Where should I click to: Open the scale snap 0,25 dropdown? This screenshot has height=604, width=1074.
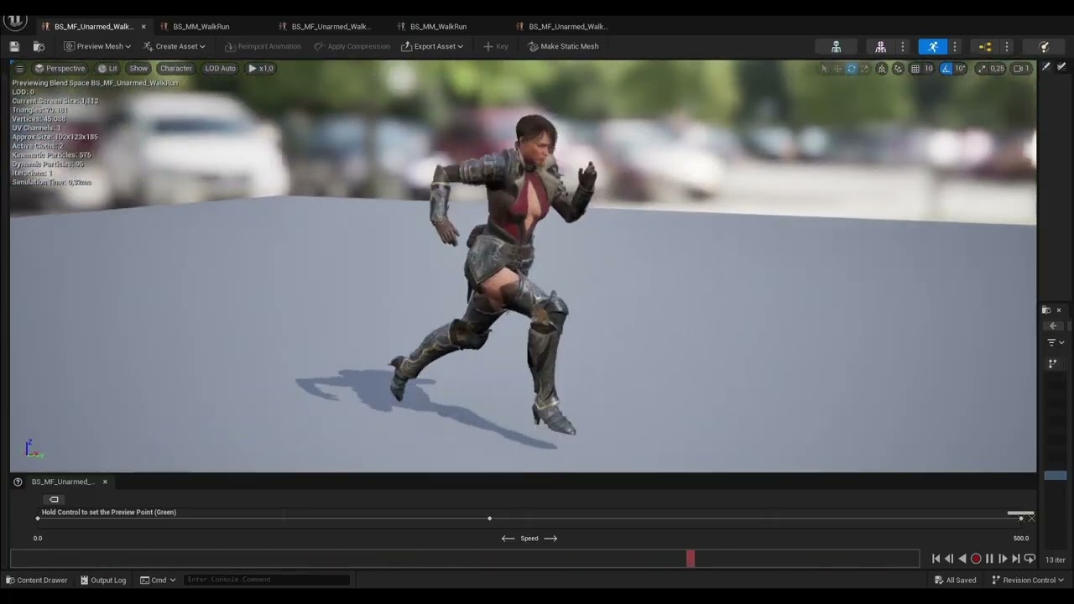click(997, 69)
